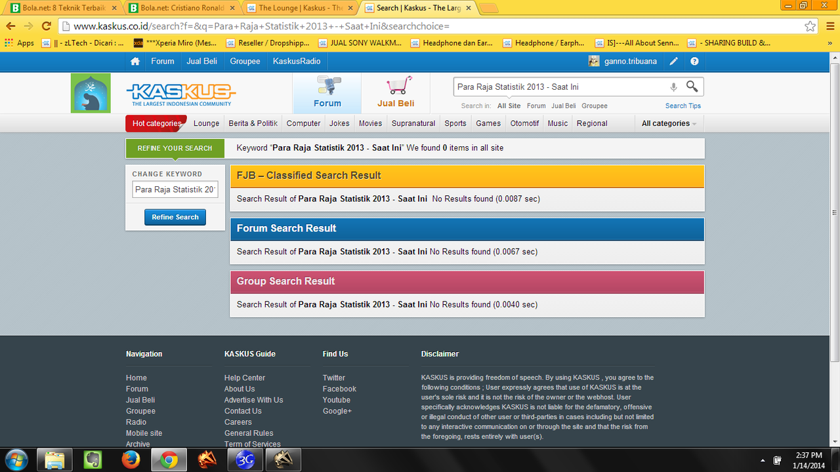This screenshot has width=840, height=472.
Task: Open Evernote from taskbar
Action: (x=93, y=460)
